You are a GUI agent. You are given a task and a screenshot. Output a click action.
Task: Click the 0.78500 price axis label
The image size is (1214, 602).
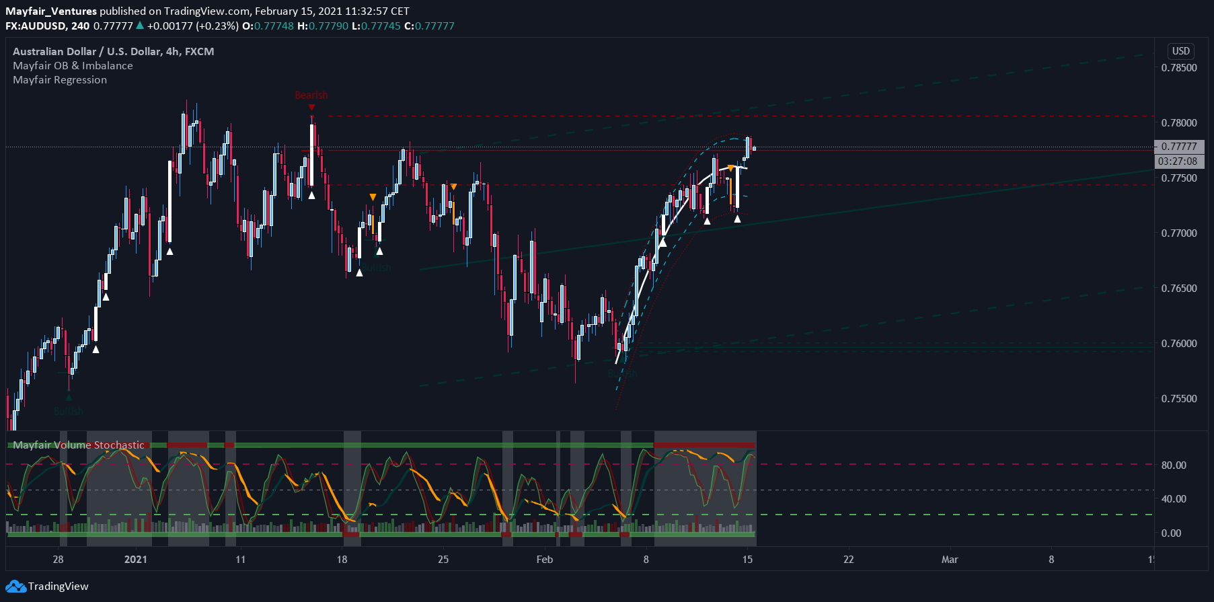1179,67
